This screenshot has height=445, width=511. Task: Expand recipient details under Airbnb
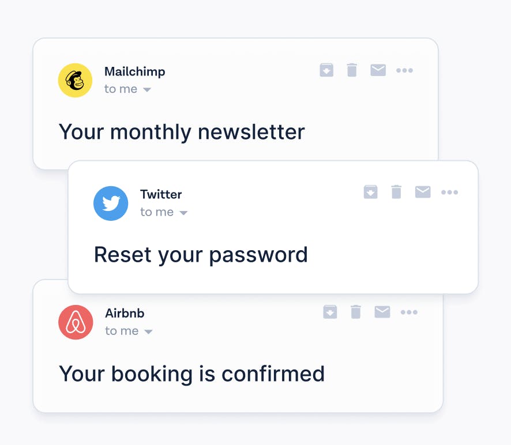[148, 332]
